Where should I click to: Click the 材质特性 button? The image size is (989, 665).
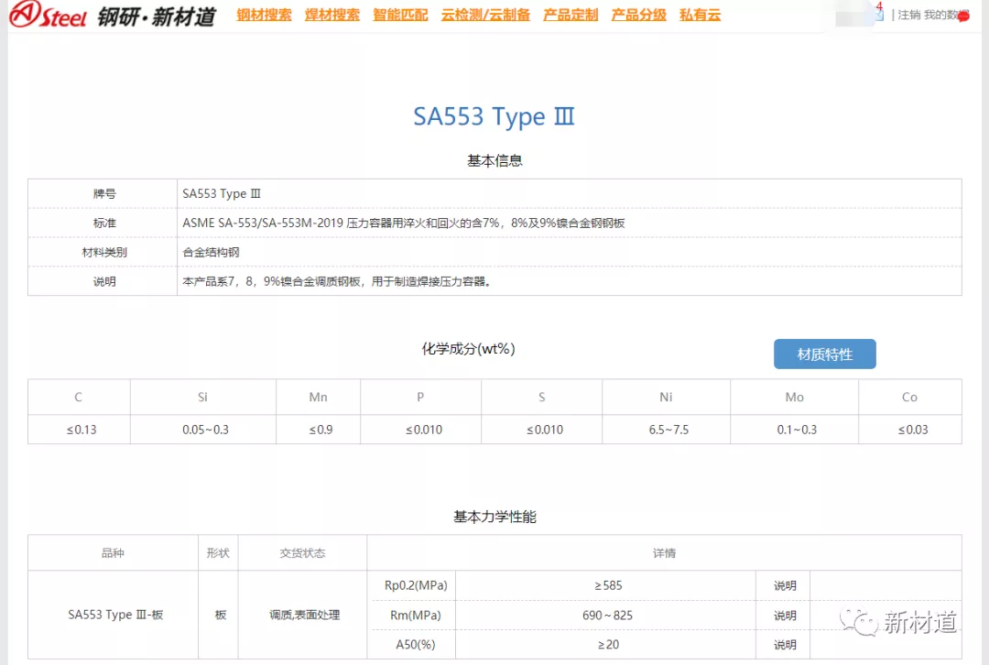click(824, 354)
